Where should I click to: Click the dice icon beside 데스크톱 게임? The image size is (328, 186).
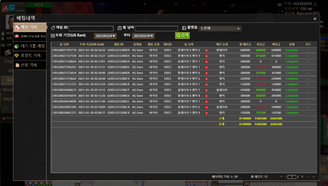[x=16, y=46]
